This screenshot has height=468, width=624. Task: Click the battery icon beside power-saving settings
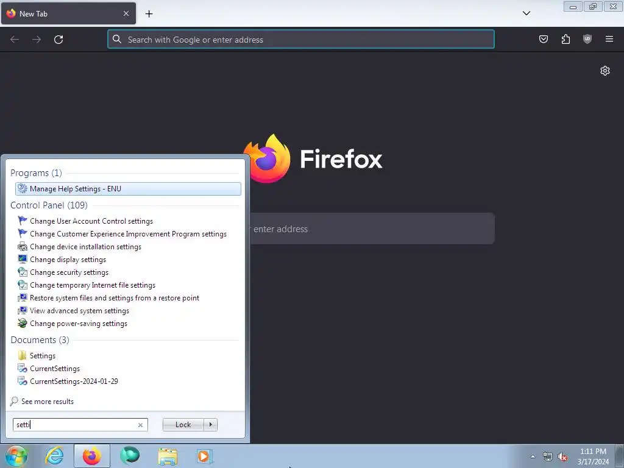pos(23,323)
